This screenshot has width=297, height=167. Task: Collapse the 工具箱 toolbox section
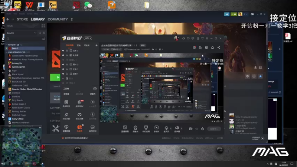tap(95, 89)
